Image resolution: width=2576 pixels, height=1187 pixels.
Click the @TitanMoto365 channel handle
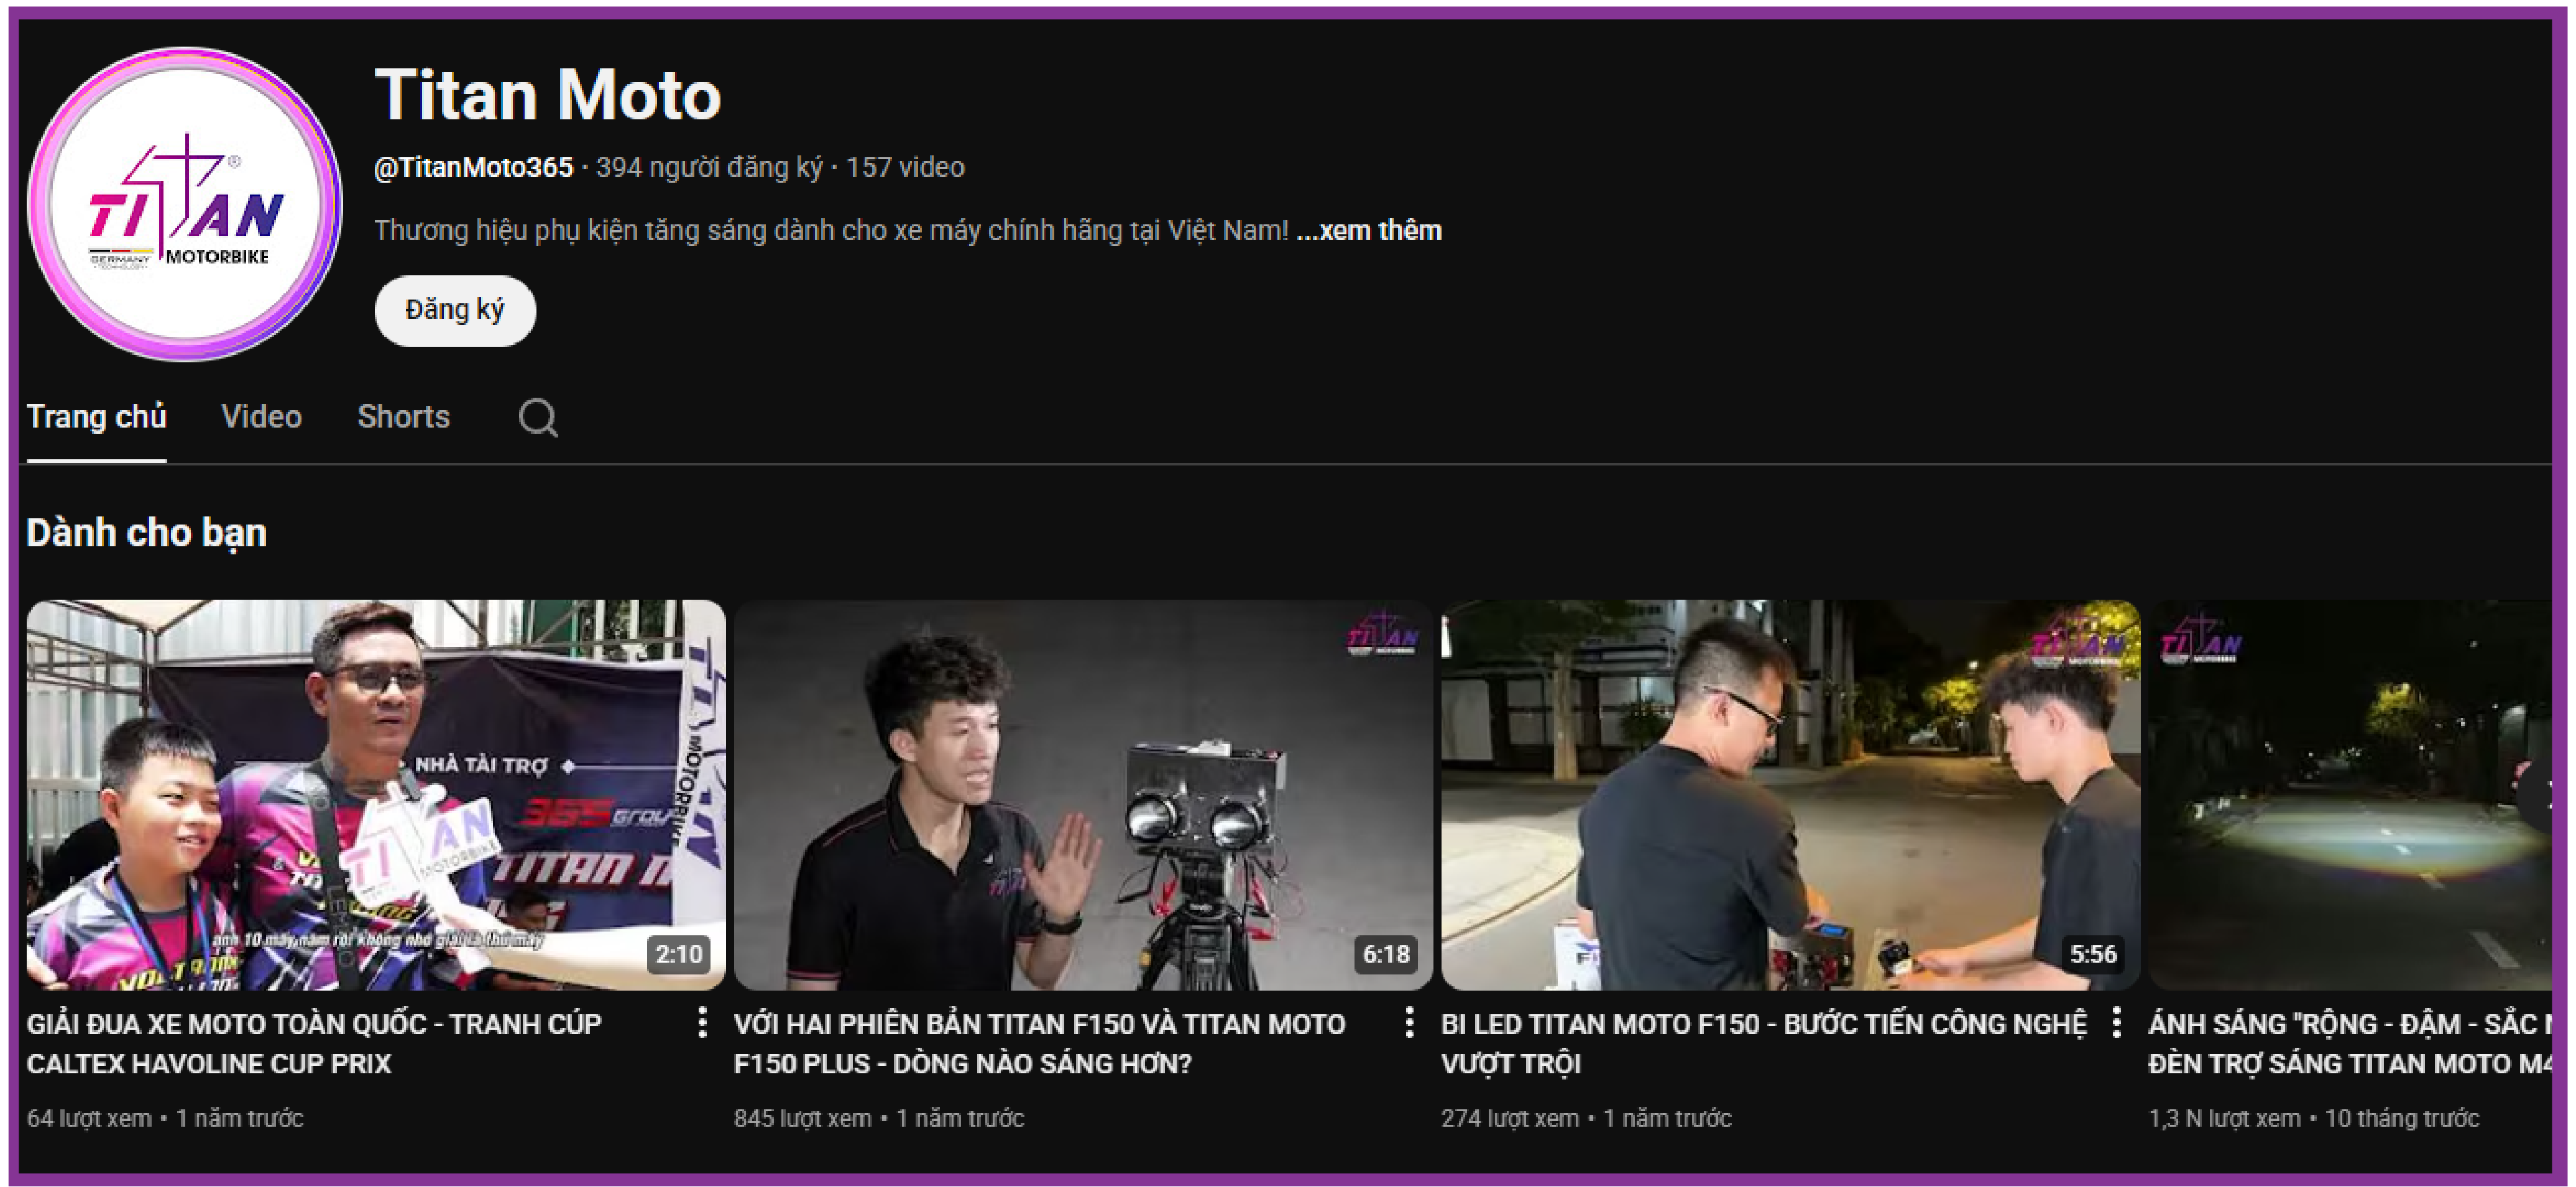pyautogui.click(x=473, y=167)
